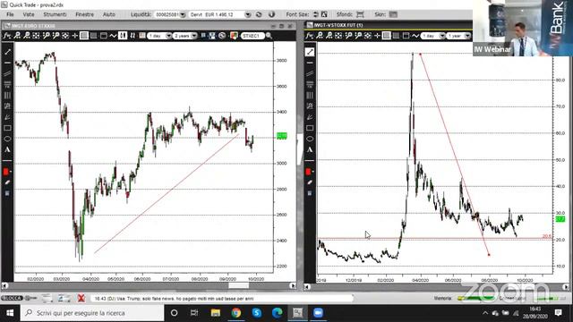Viewport: 573px width, 322px height.
Task: Click Italian flag icon on Euro Stoxx toolbar
Action: [x=234, y=36]
